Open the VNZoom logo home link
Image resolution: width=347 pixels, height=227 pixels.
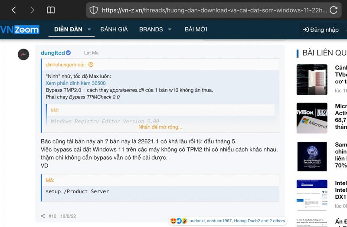click(20, 30)
